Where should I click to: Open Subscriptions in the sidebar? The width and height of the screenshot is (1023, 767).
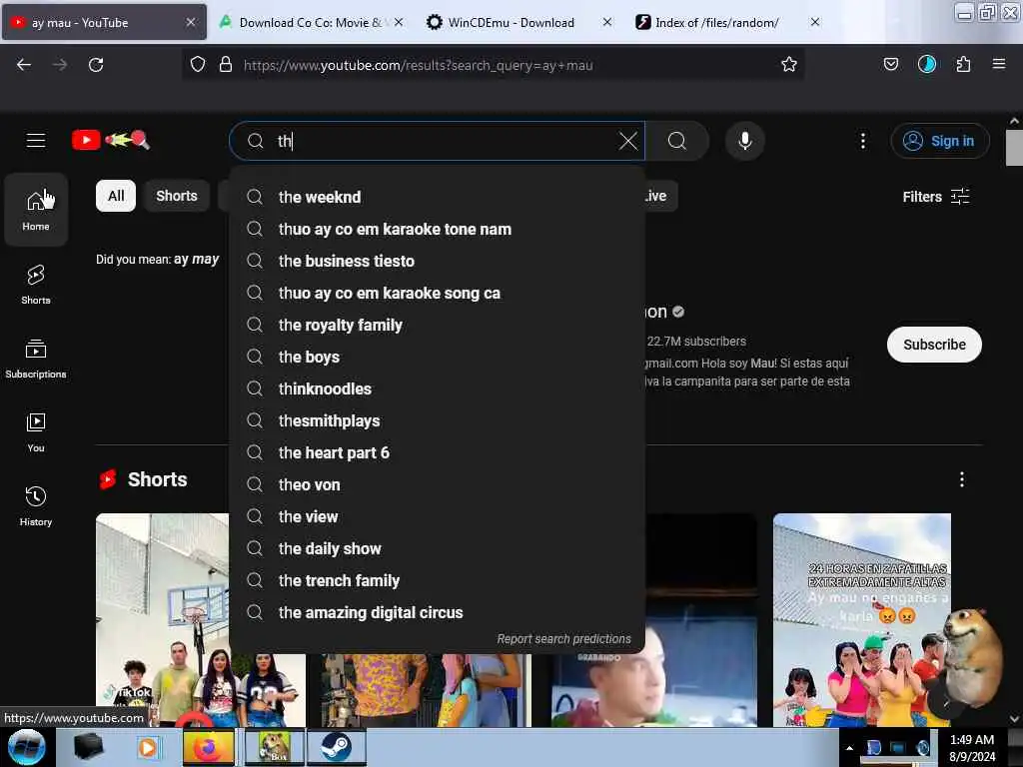(36, 359)
